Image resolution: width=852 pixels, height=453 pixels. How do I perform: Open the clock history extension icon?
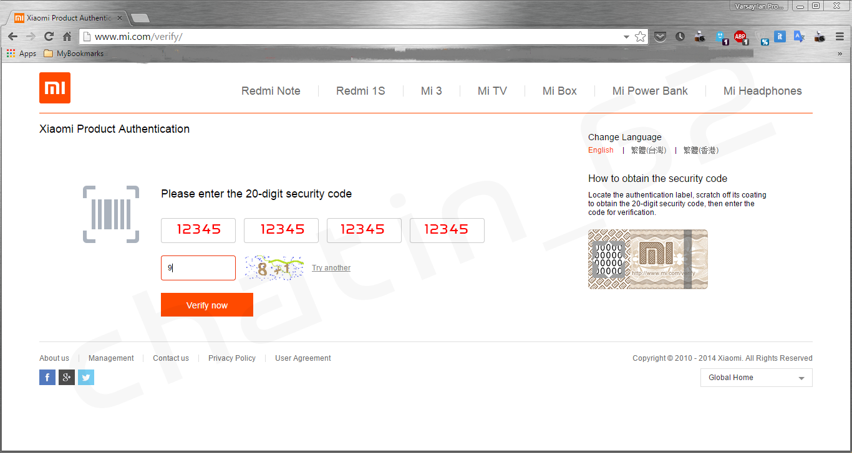[680, 37]
